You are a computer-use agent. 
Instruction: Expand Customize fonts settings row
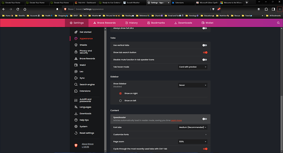point(160,135)
